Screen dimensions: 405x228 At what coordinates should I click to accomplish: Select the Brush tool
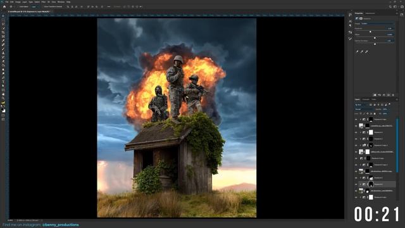pyautogui.click(x=3, y=49)
